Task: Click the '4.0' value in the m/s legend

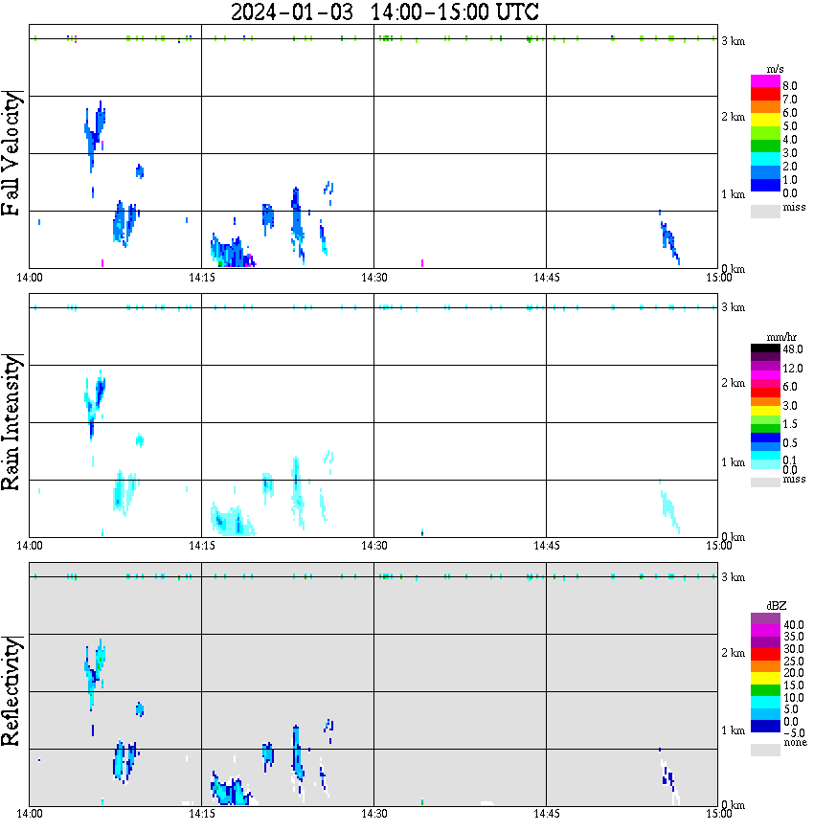Action: tap(790, 140)
